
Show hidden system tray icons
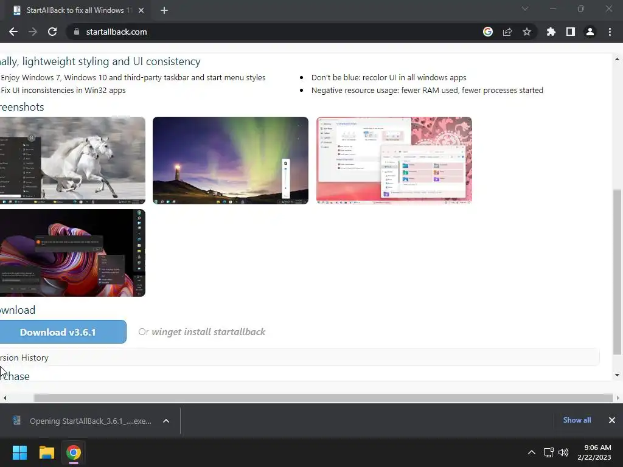pyautogui.click(x=532, y=452)
